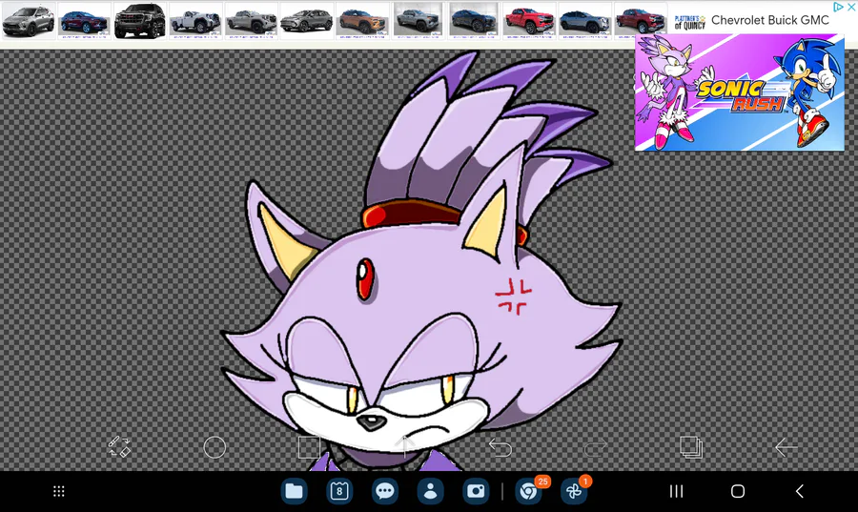Image resolution: width=858 pixels, height=512 pixels.
Task: Open the Messages app in taskbar
Action: 385,491
